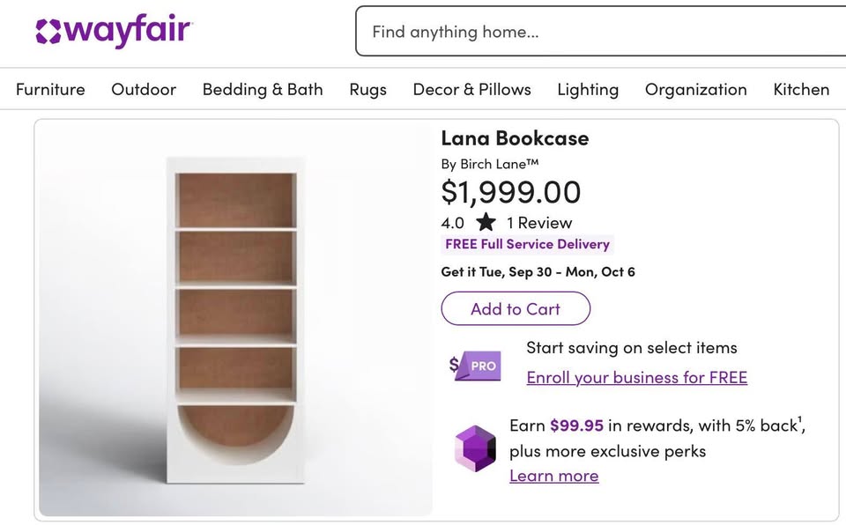The width and height of the screenshot is (846, 525).
Task: Focus the Find anything home search box
Action: 599,32
